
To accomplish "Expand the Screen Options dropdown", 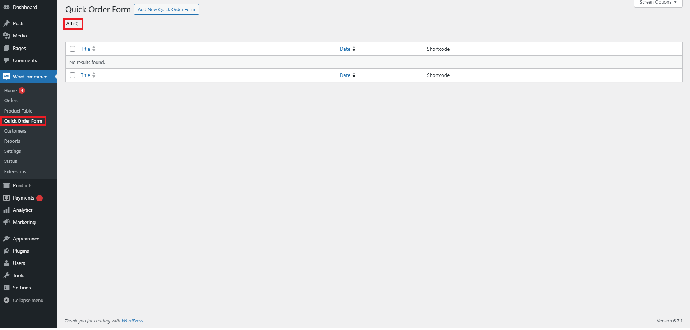I will 658,3.
